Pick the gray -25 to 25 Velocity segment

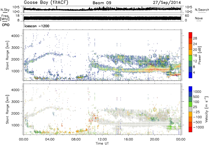click(190, 109)
